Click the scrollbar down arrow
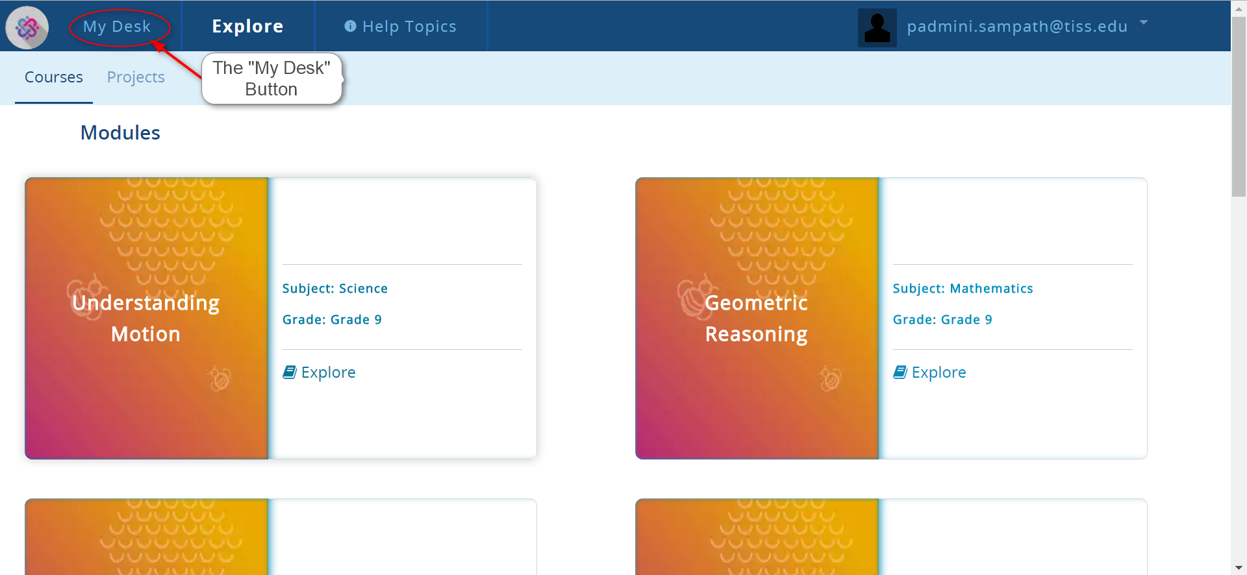Viewport: 1247px width, 575px height. 1239,569
